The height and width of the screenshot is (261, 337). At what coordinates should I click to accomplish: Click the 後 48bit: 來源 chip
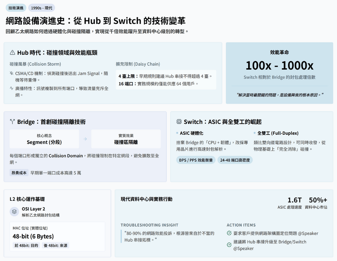(56, 245)
